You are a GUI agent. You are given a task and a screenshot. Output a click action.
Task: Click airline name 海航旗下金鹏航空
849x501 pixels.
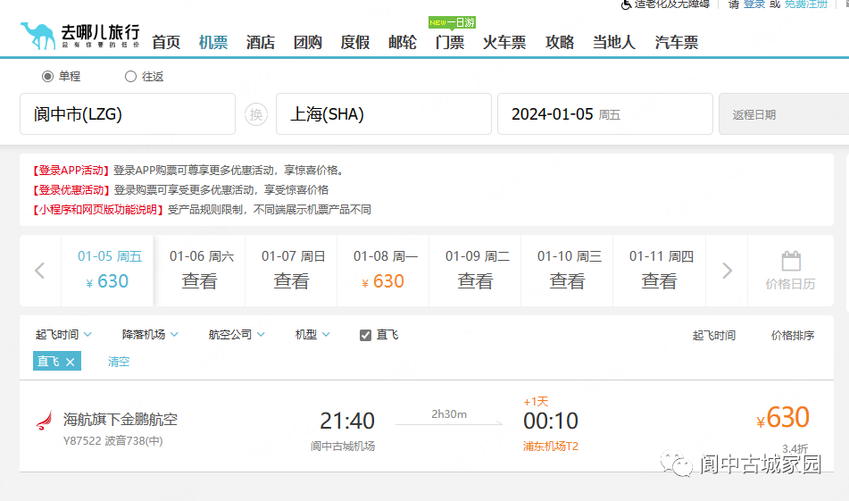click(x=121, y=419)
